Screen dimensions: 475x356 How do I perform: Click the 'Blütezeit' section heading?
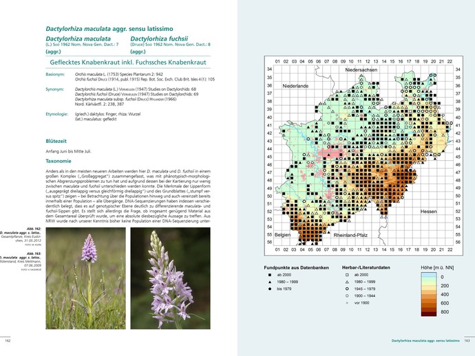56,142
